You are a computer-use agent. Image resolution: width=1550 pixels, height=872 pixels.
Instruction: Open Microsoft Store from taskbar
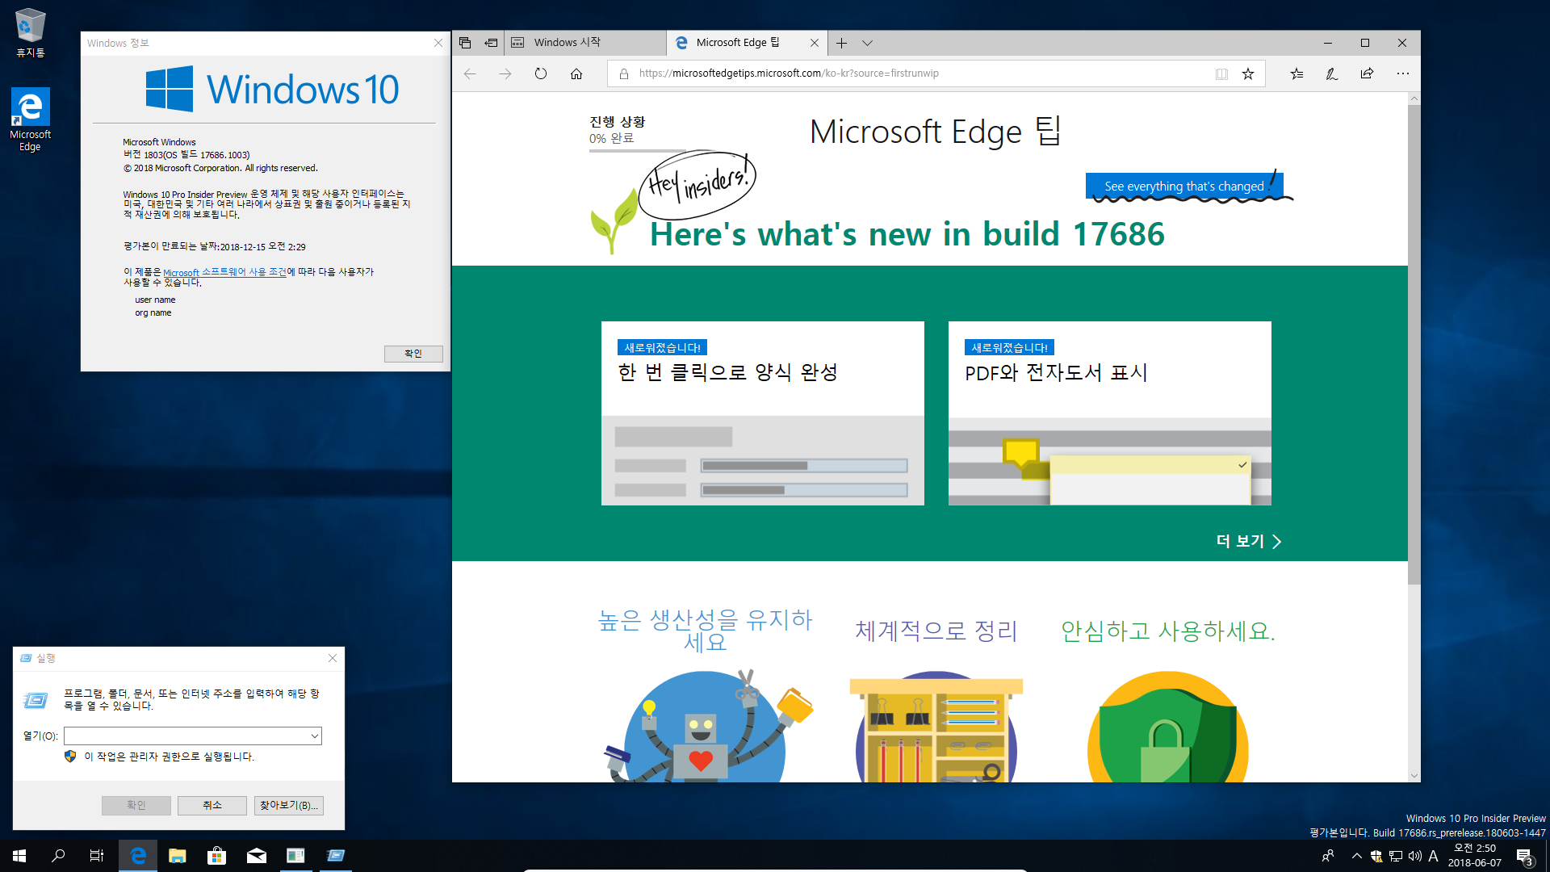(217, 856)
